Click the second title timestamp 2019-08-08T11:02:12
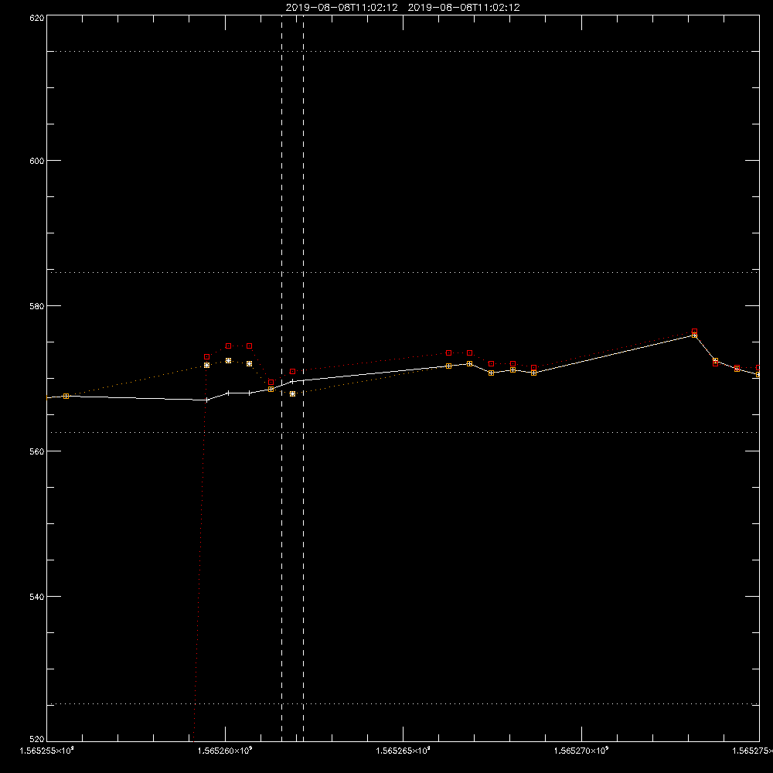This screenshot has height=773, width=773. (464, 8)
